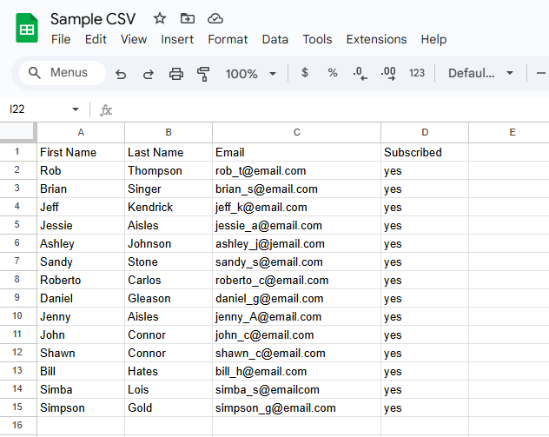Expand the default font dropdown
Screen dimensions: 549x437
(480, 73)
